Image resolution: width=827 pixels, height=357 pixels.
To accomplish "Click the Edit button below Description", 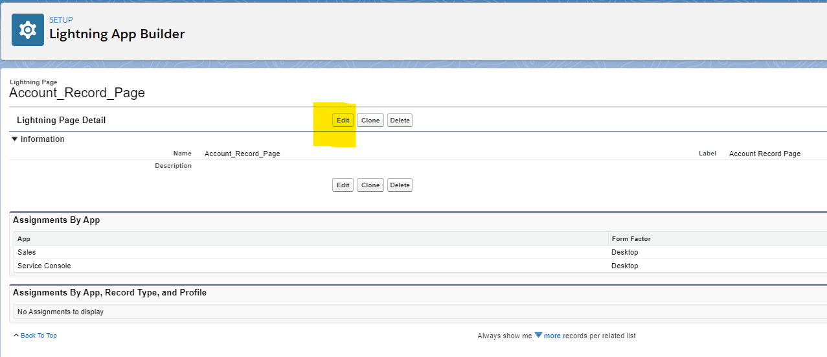I will tap(343, 185).
